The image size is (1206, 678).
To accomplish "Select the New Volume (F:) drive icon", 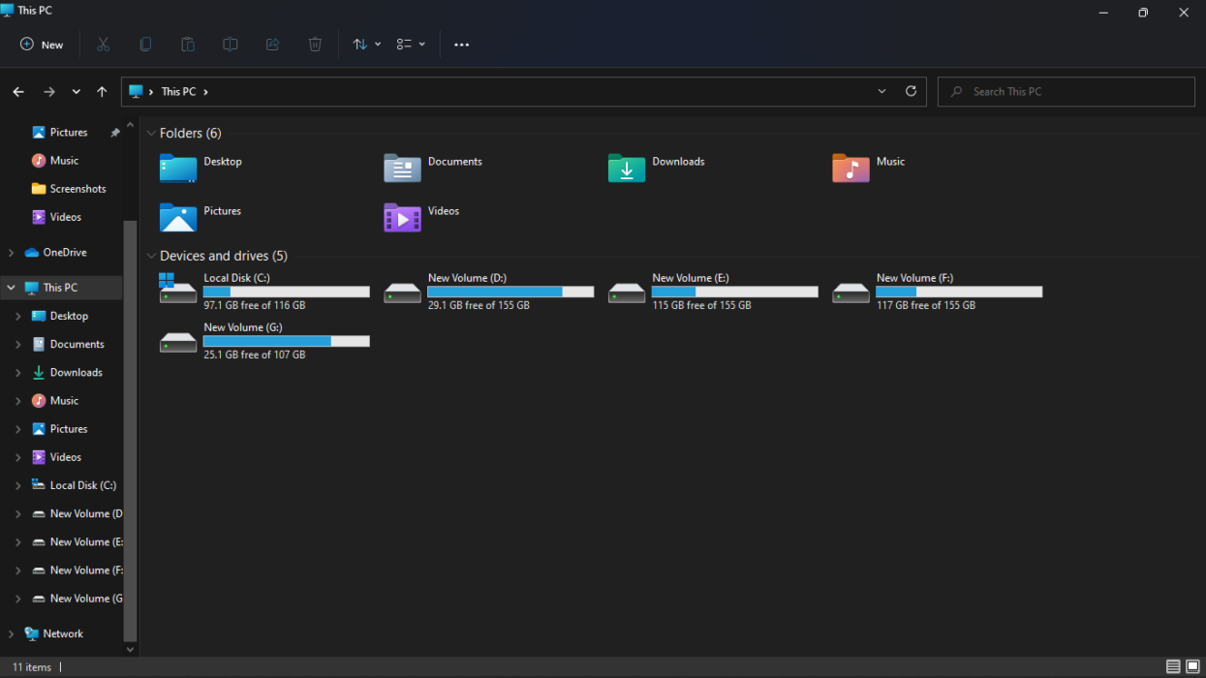I will pyautogui.click(x=850, y=292).
